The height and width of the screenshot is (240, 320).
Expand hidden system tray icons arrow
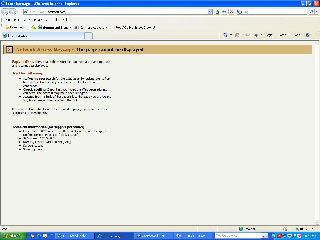[x=274, y=236]
